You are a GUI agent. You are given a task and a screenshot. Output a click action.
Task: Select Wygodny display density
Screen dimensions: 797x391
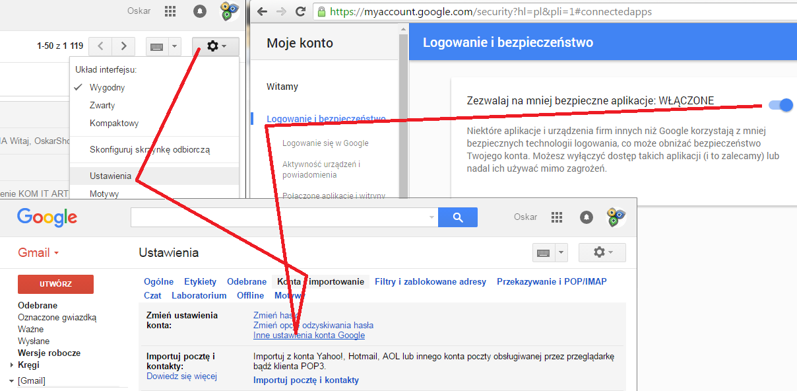tap(107, 87)
